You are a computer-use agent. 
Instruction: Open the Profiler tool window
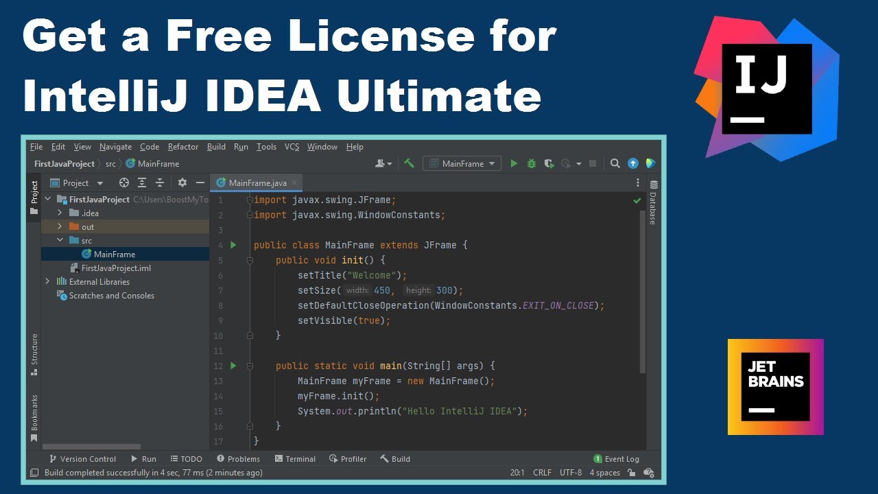[x=348, y=459]
